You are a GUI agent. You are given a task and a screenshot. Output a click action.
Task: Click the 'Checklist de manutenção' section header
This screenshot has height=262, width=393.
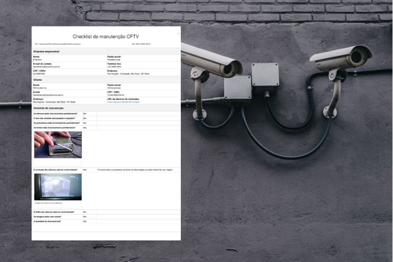[48, 108]
